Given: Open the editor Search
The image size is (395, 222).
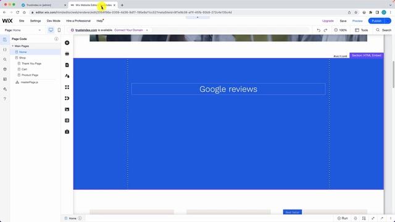Looking at the screenshot, I should coord(384,30).
